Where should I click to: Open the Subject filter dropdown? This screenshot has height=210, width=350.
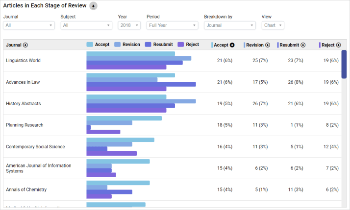tap(86, 25)
